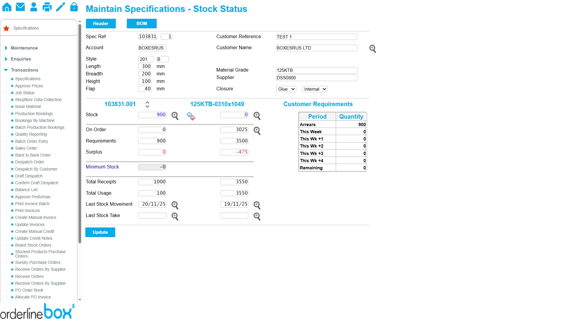Click the Home icon in top toolbar
The height and width of the screenshot is (322, 573).
(7, 7)
